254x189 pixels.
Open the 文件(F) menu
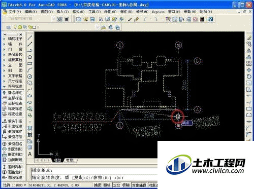[x=15, y=12]
